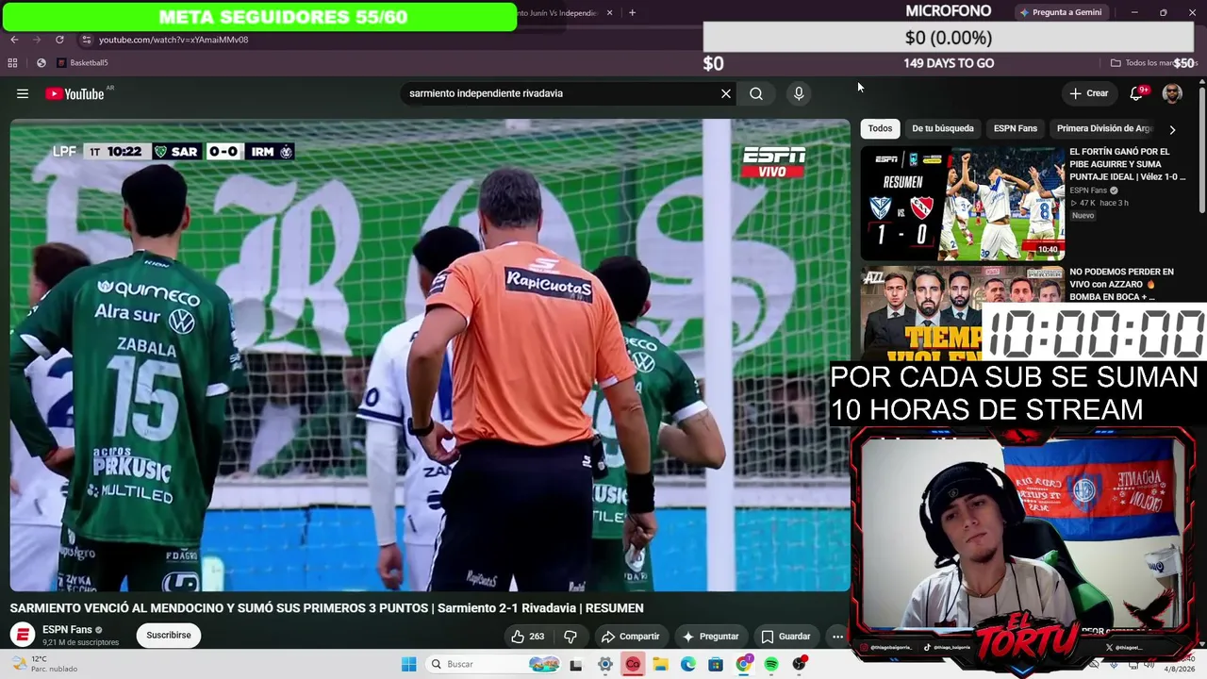This screenshot has width=1207, height=679.
Task: Select the youtube.com address bar URL
Action: tap(174, 40)
